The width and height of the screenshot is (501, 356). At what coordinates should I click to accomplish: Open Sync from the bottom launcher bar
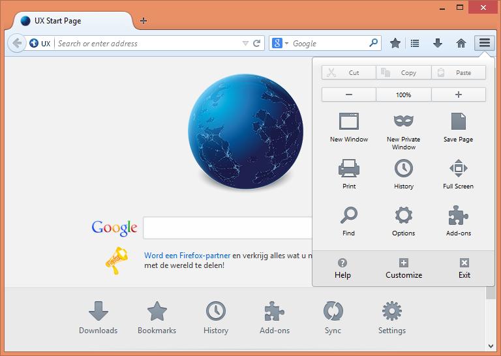click(333, 318)
